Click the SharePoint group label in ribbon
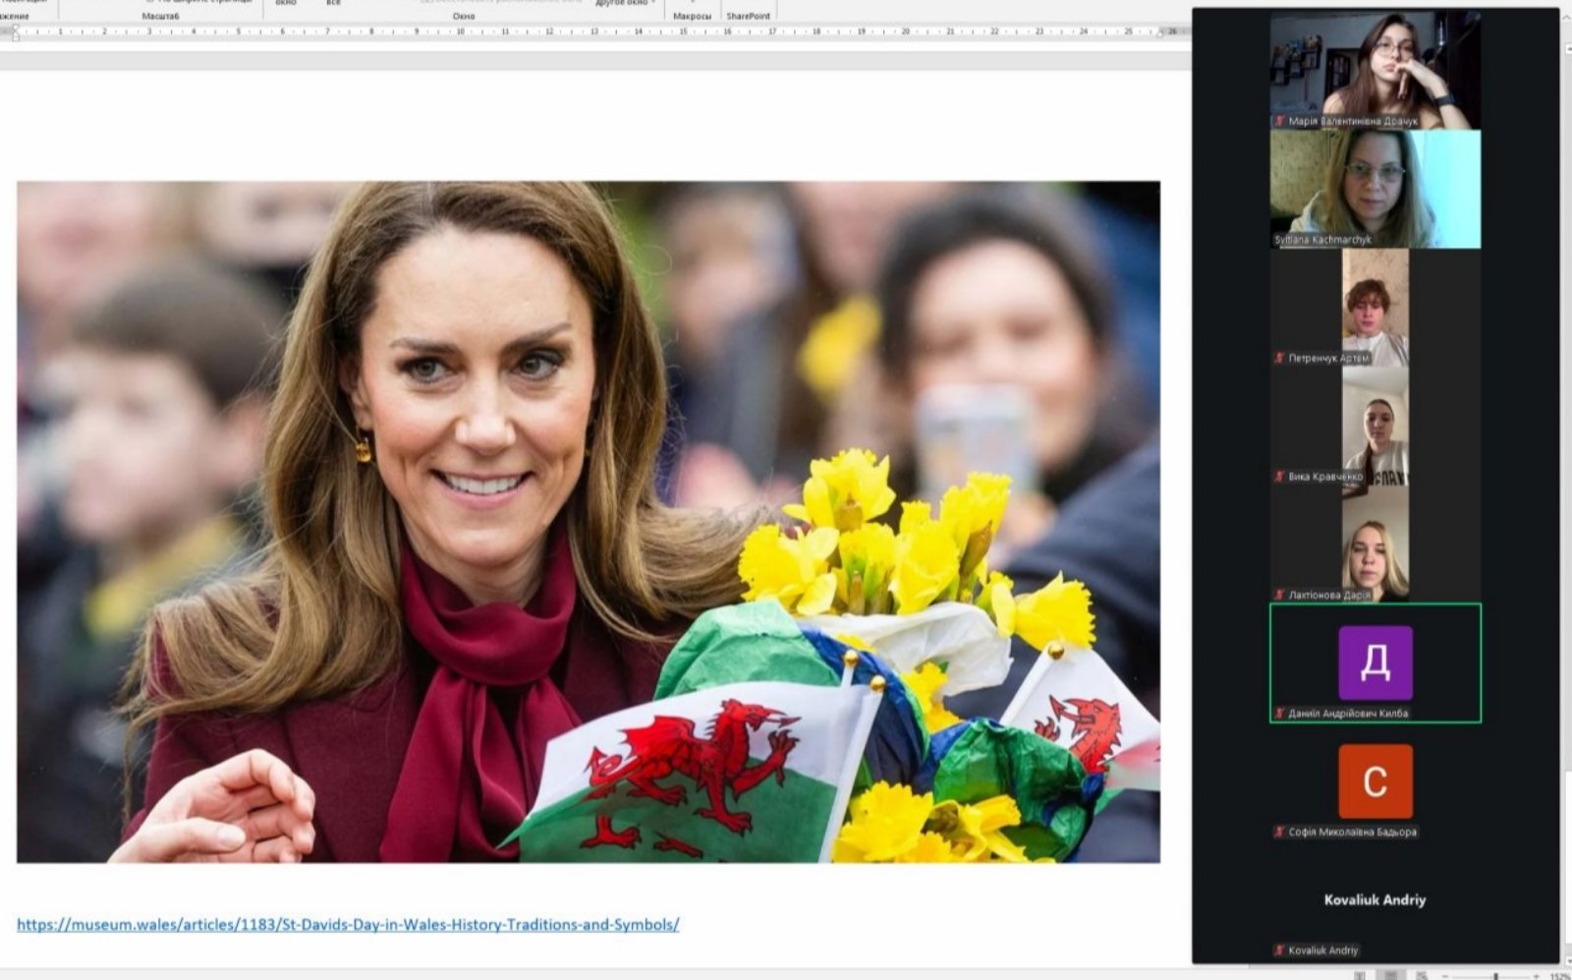This screenshot has height=980, width=1572. [x=749, y=16]
